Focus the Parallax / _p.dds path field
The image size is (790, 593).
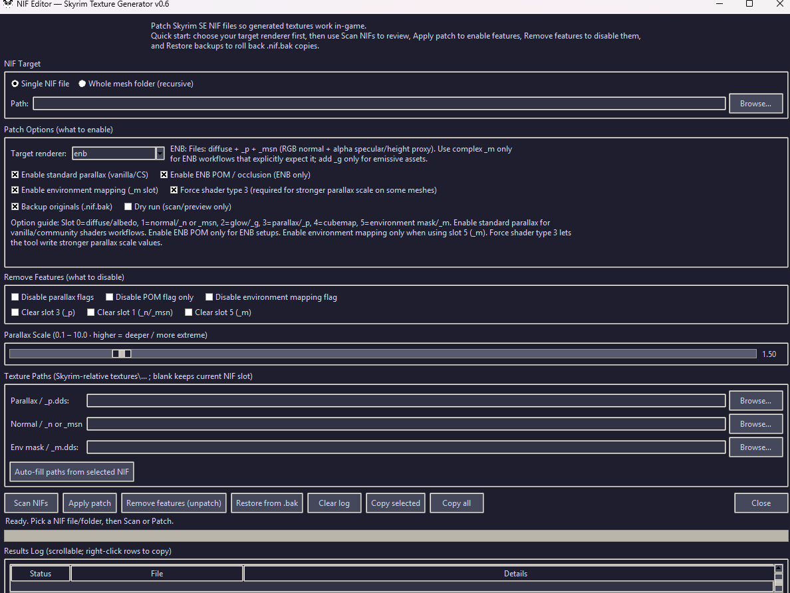(x=406, y=401)
